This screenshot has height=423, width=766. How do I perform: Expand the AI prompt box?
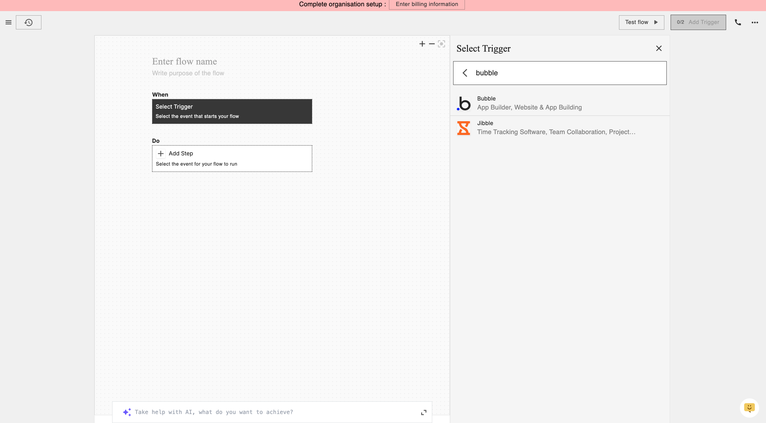424,412
